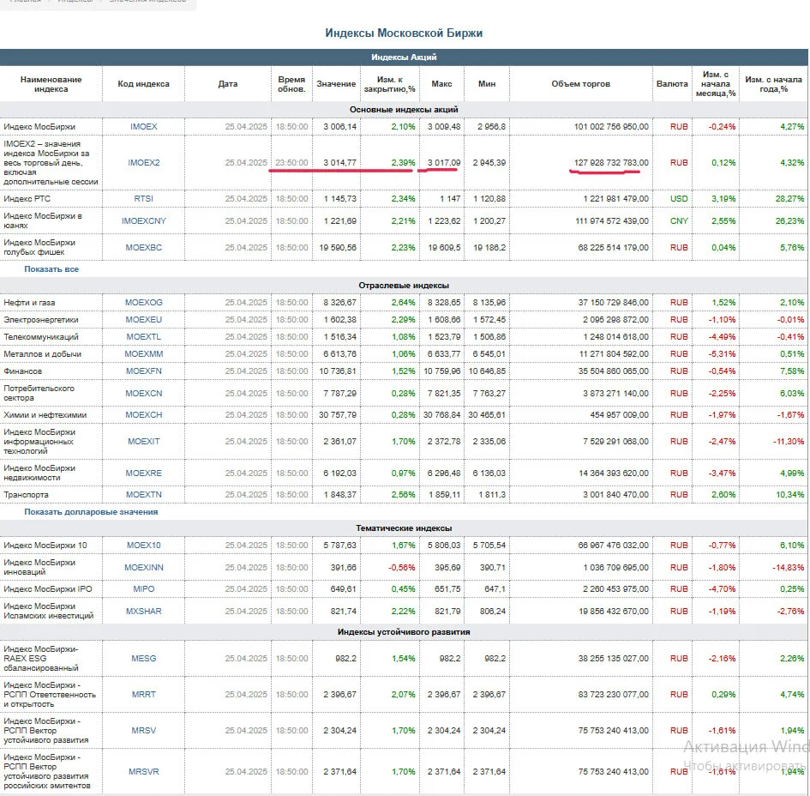Click the 'Финансов' row name
Viewport: 810px width, 796px height.
point(23,371)
